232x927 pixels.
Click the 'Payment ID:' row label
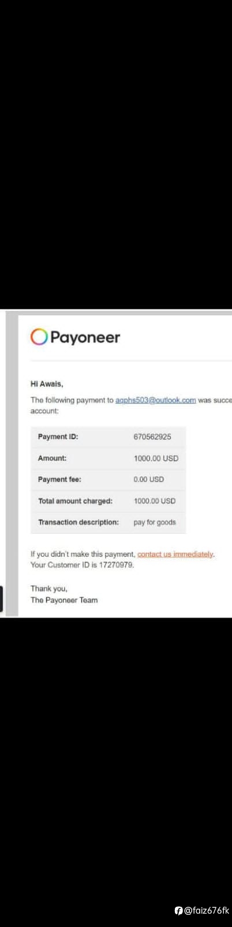[x=58, y=437]
